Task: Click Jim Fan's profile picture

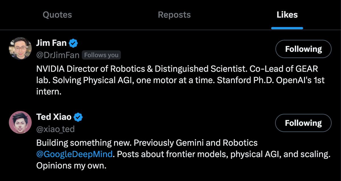Action: (x=20, y=48)
